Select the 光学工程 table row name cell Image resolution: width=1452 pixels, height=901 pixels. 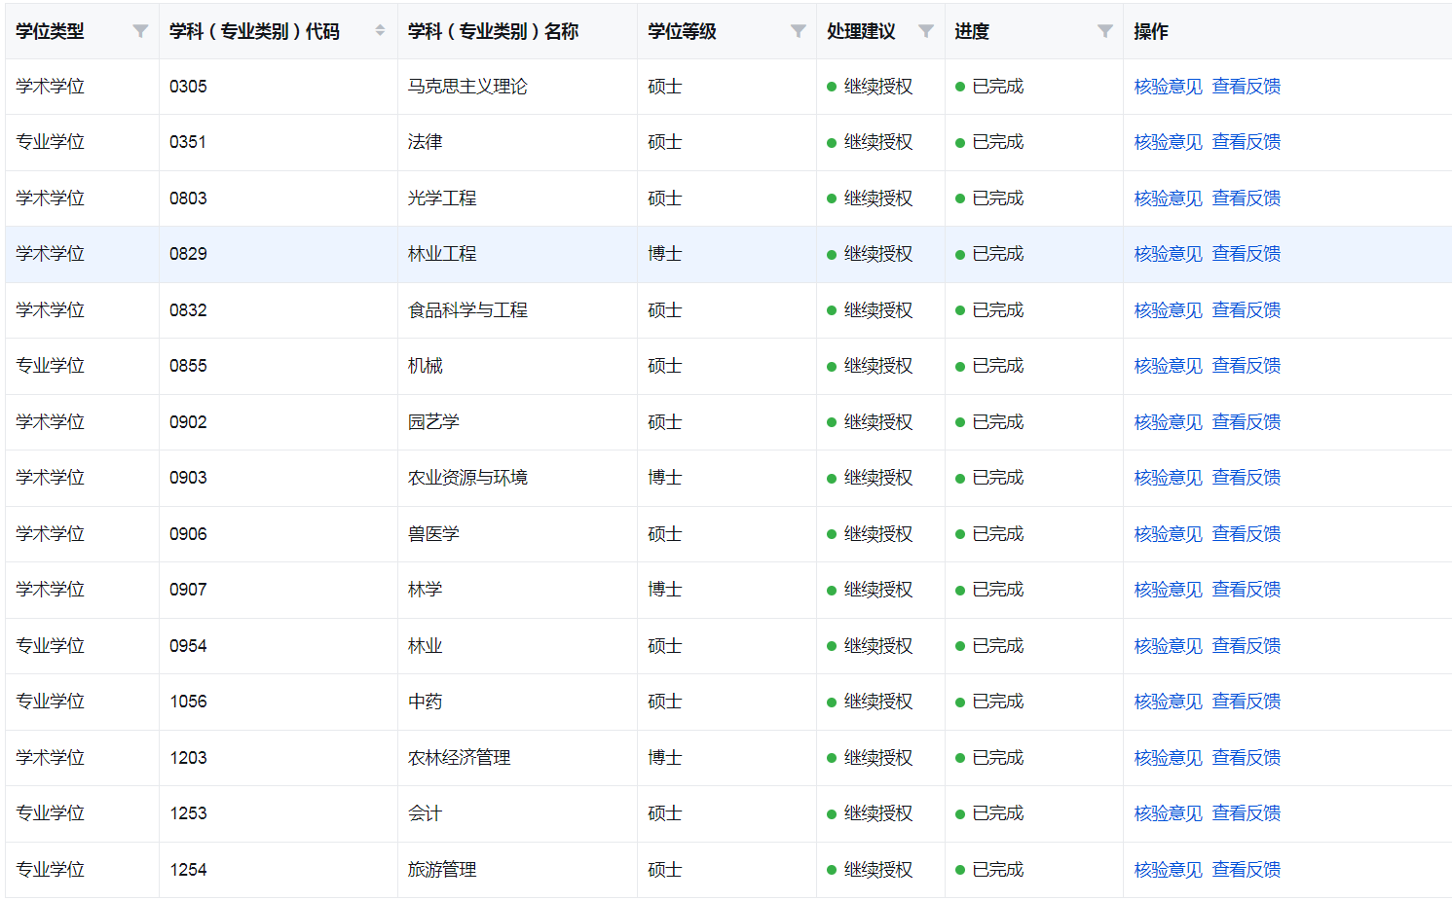point(442,198)
